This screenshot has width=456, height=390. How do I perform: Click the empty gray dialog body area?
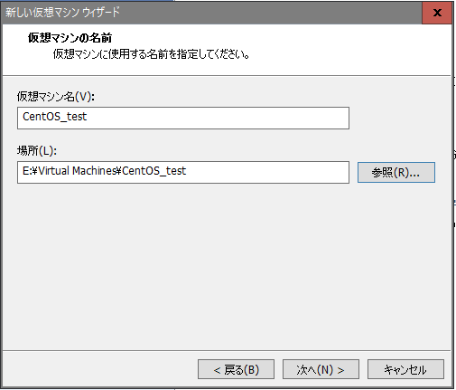tap(226, 265)
